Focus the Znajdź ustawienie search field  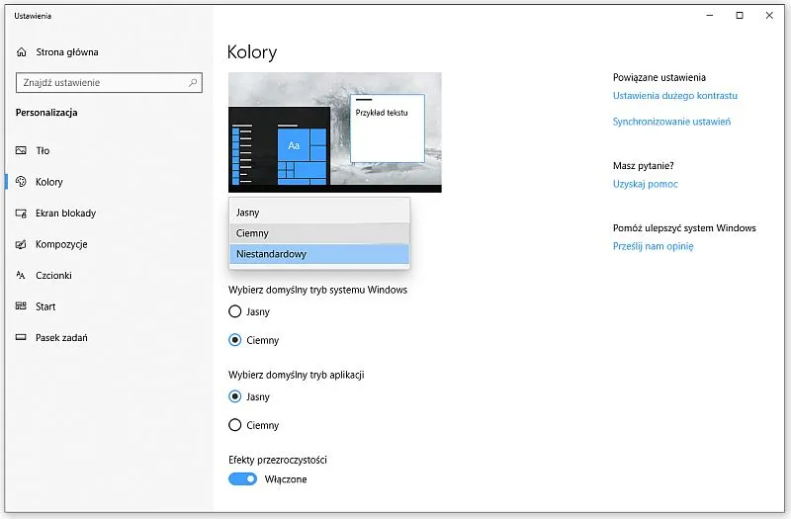tap(99, 83)
